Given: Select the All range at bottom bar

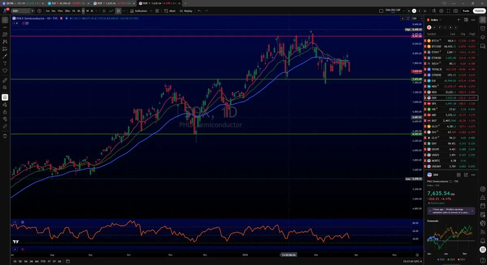Looking at the screenshot, I should coord(60,261).
